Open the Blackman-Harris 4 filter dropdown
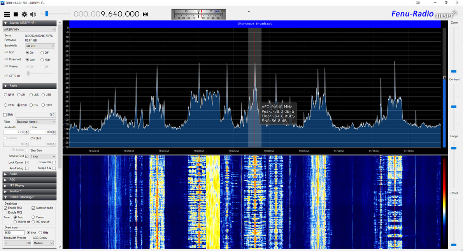This screenshot has height=251, width=463. [35, 122]
